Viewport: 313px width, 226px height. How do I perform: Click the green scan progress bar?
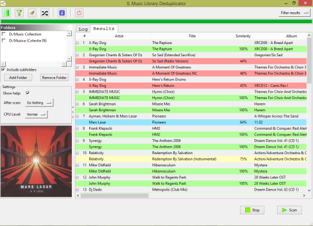click(156, 21)
